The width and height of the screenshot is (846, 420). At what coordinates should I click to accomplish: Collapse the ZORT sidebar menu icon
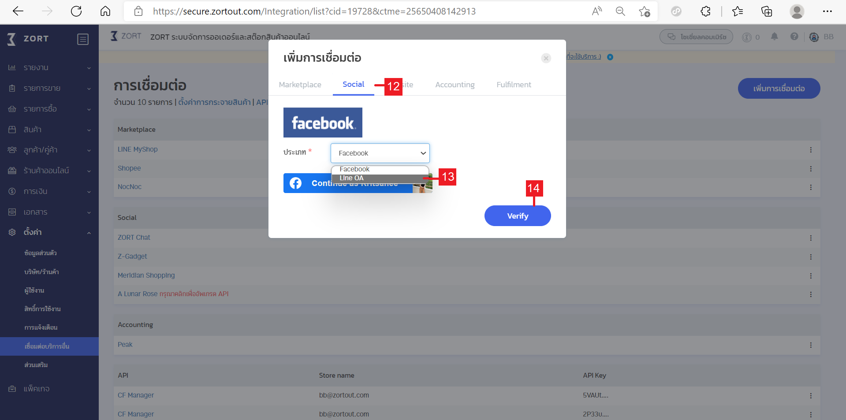(83, 39)
